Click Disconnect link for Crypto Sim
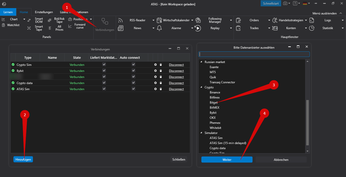Viewport: 346px width, 177px height. pyautogui.click(x=176, y=65)
